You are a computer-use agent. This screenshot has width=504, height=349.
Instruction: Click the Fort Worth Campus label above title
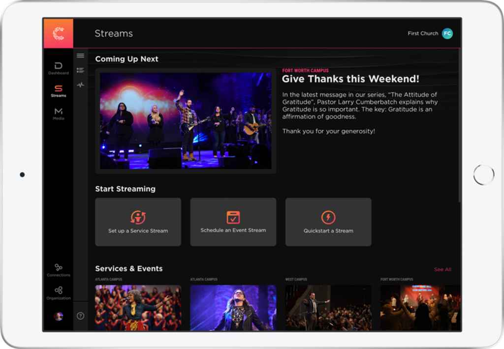305,70
